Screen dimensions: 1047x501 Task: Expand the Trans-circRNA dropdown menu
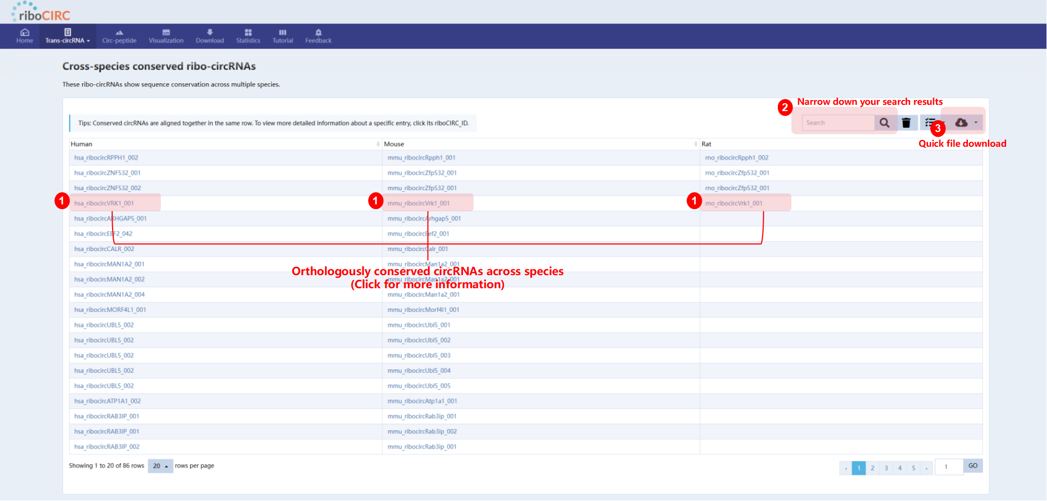pyautogui.click(x=68, y=36)
